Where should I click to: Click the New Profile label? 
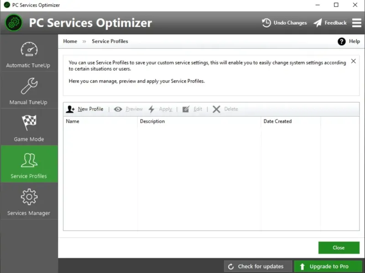click(90, 109)
